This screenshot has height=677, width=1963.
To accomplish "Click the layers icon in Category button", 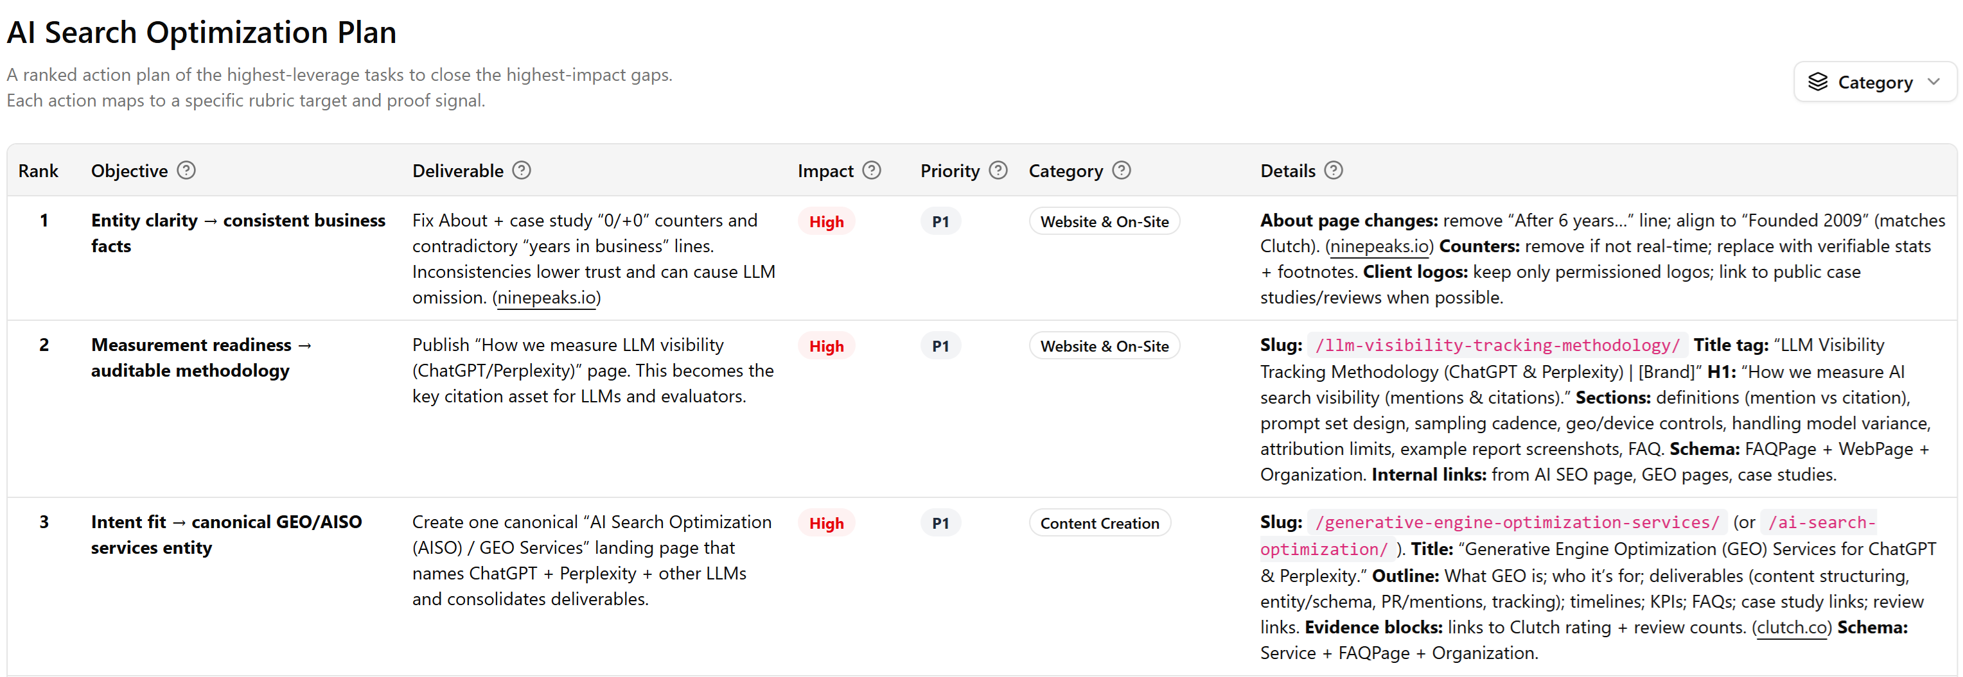I will [x=1817, y=82].
